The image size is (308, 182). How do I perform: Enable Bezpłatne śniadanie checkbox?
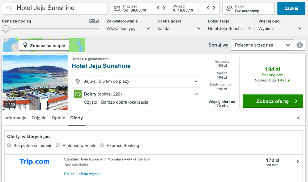click(9, 145)
